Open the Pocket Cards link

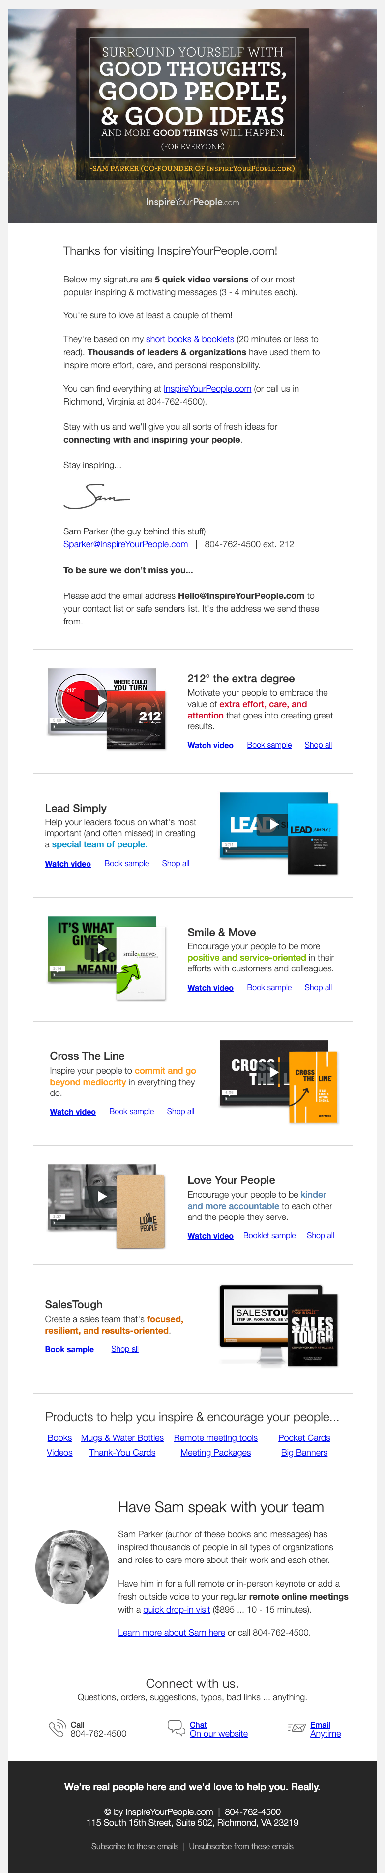pyautogui.click(x=304, y=1437)
